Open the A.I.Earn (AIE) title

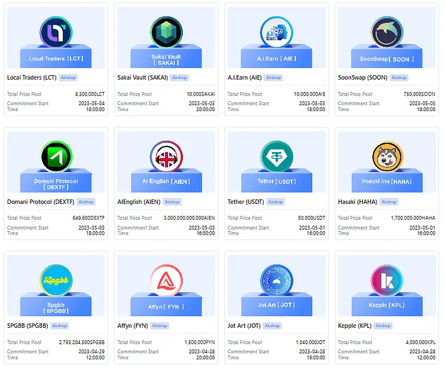(245, 77)
